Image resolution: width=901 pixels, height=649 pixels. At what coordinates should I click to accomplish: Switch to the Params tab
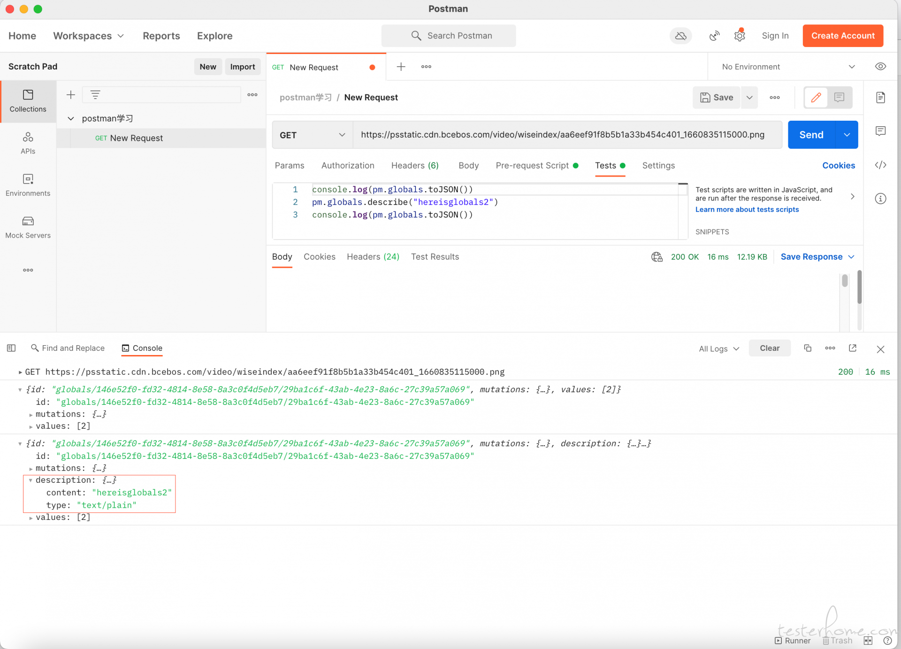pyautogui.click(x=290, y=165)
